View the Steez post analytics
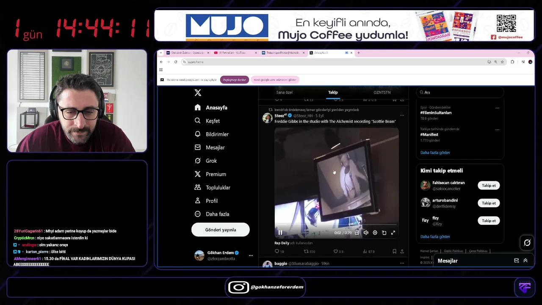 click(369, 251)
